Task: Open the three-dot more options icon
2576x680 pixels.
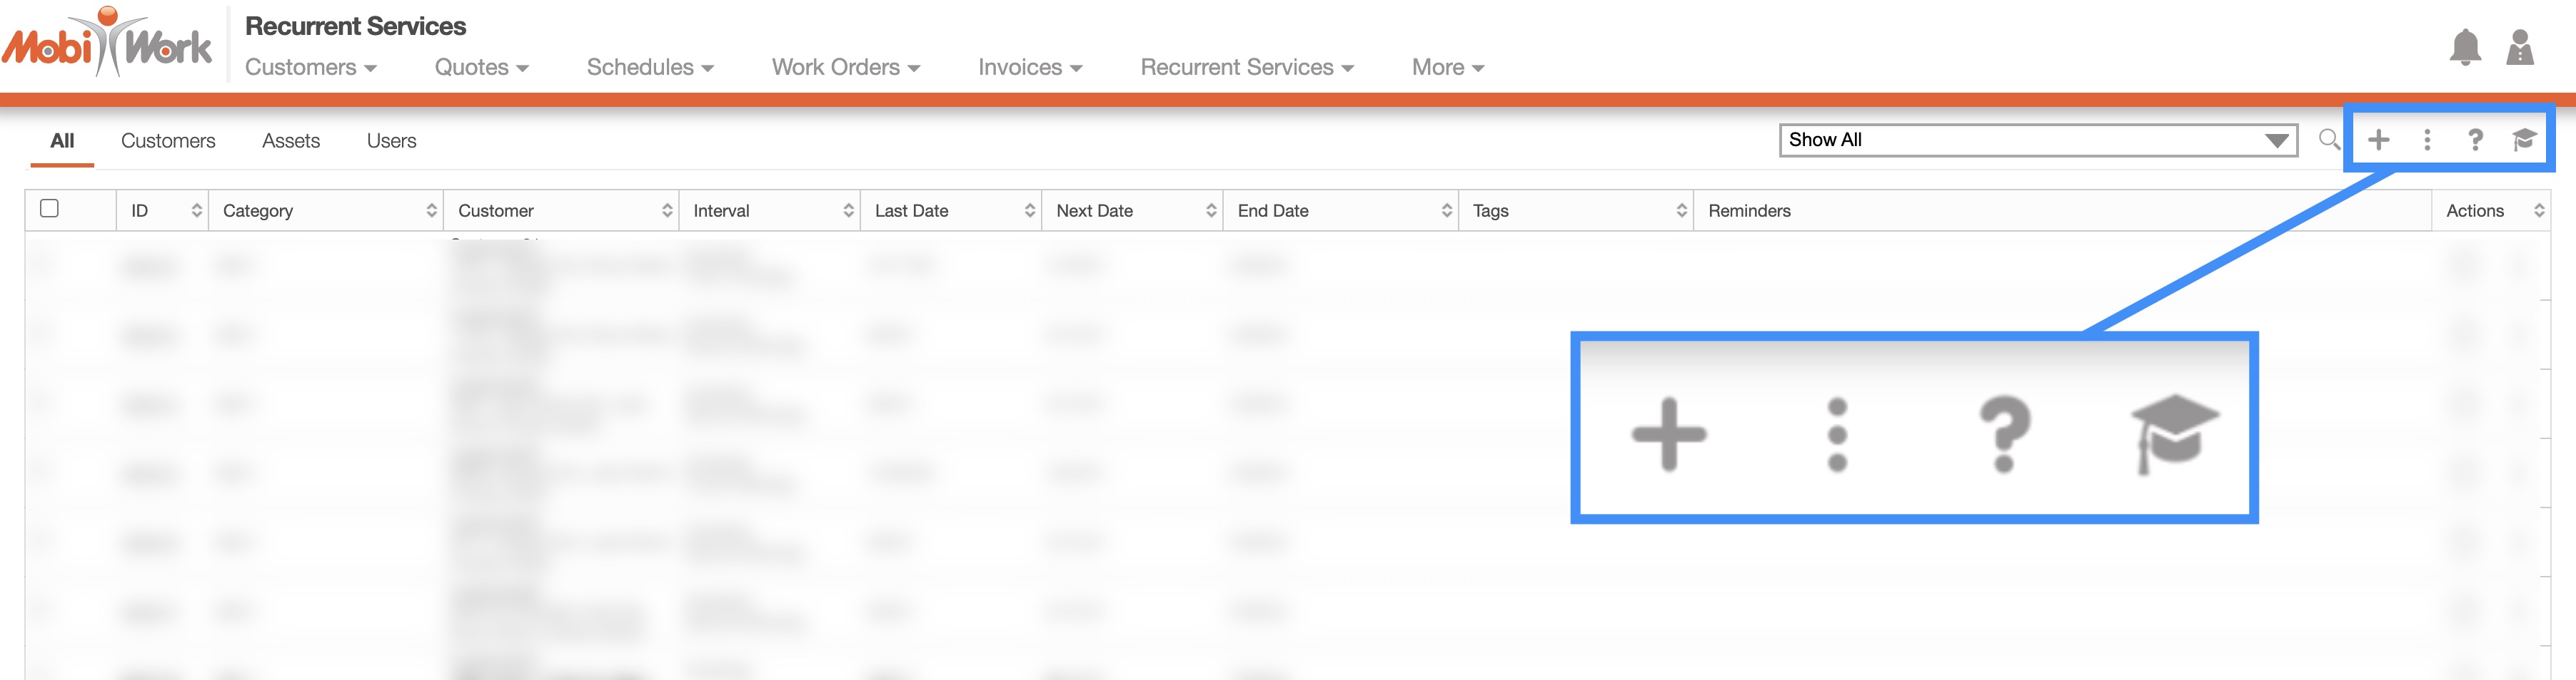Action: pyautogui.click(x=2426, y=140)
